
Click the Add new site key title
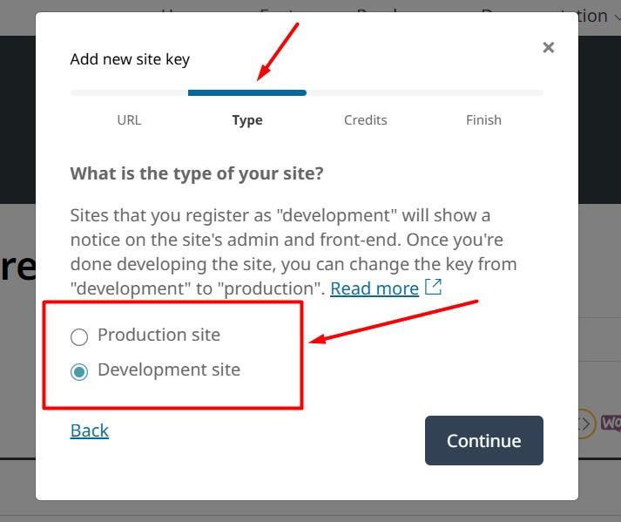130,59
